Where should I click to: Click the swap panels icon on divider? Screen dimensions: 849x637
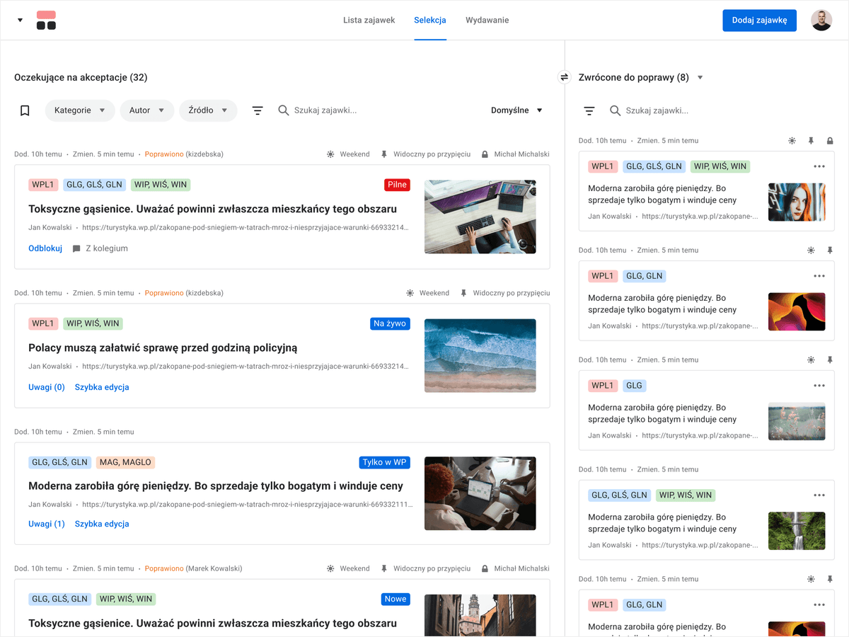click(x=565, y=77)
